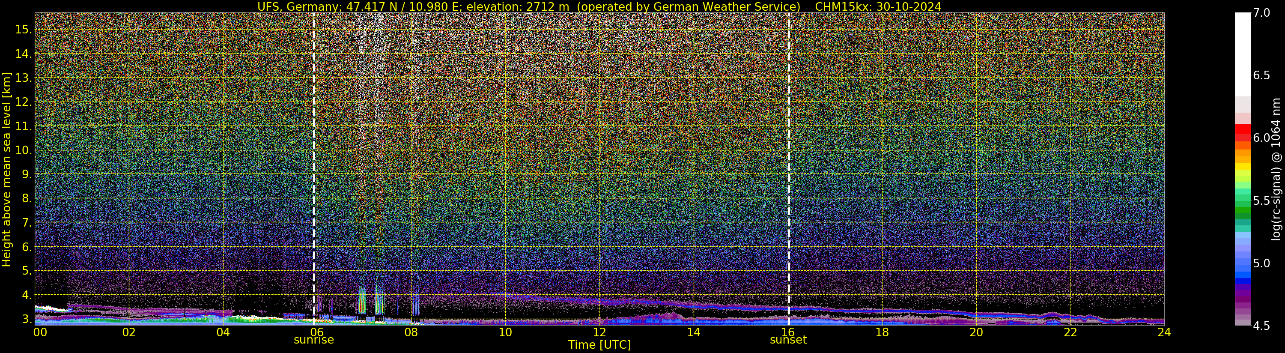Click the '02' time tick label
Viewport: 1285px width, 353px height.
129,332
